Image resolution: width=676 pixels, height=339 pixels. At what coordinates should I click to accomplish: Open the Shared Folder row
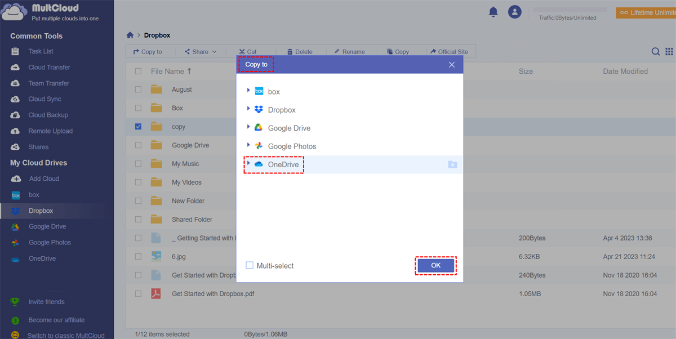[192, 220]
